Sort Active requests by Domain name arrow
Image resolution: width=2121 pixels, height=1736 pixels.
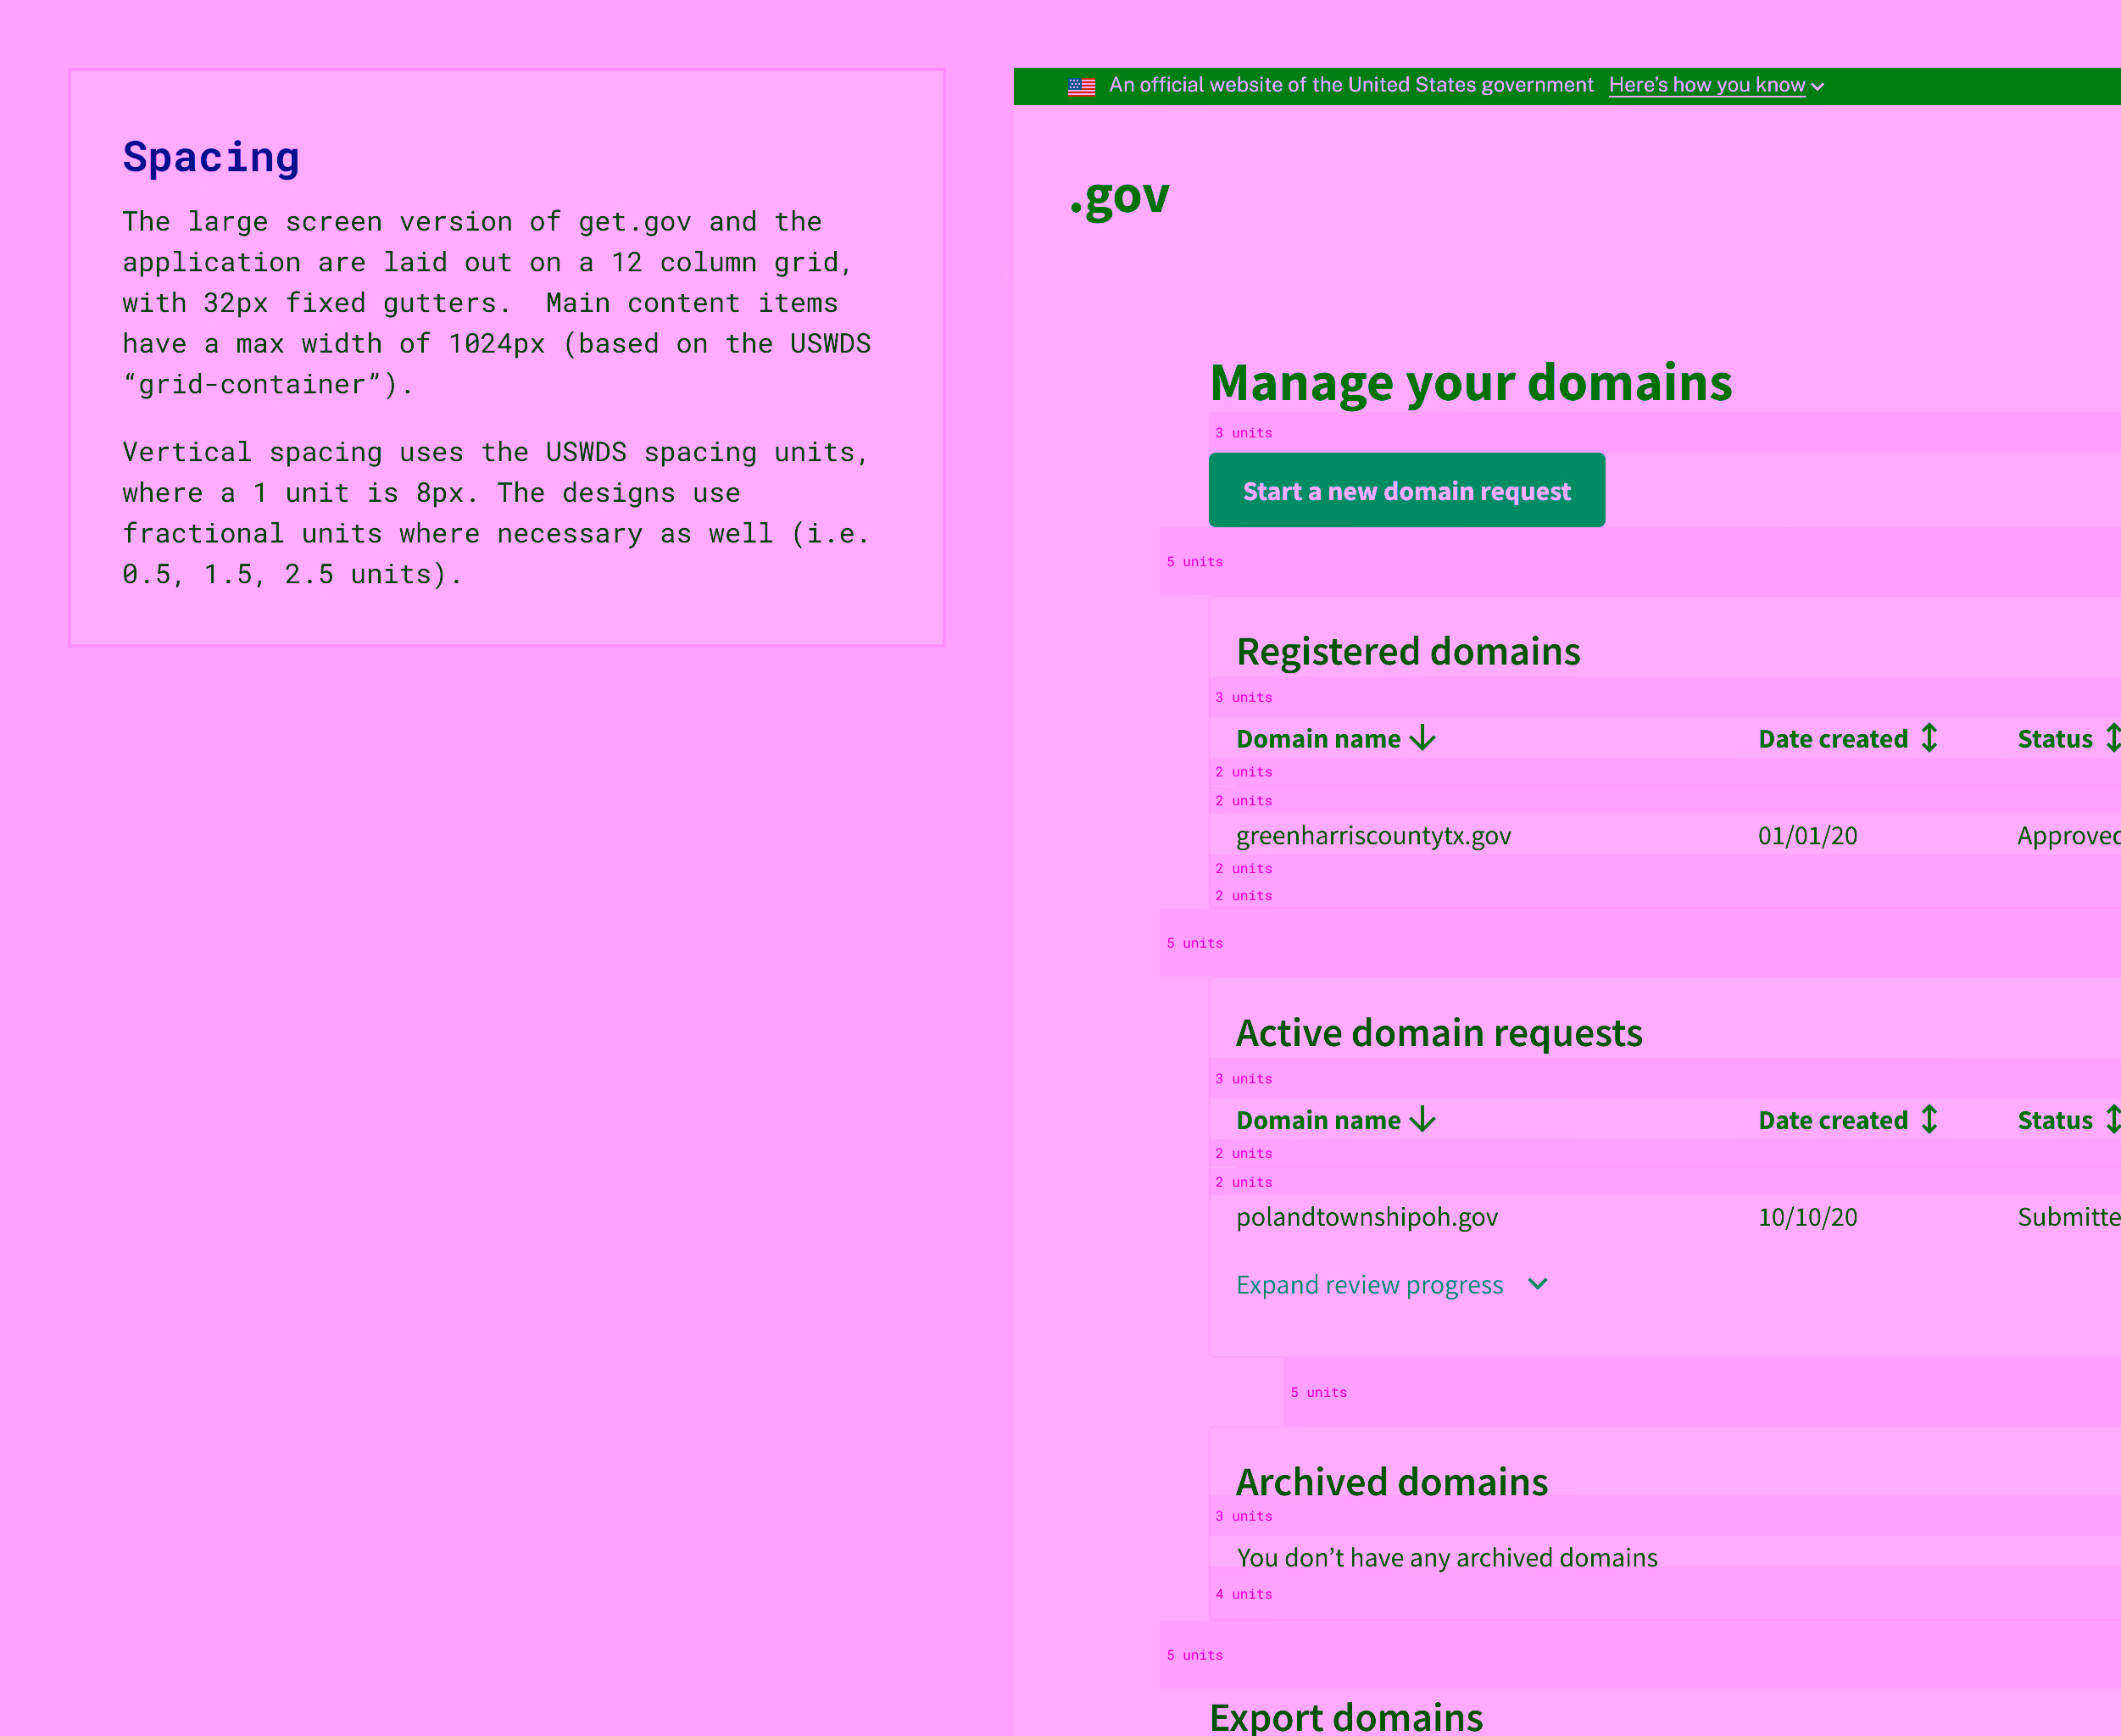pos(1422,1120)
